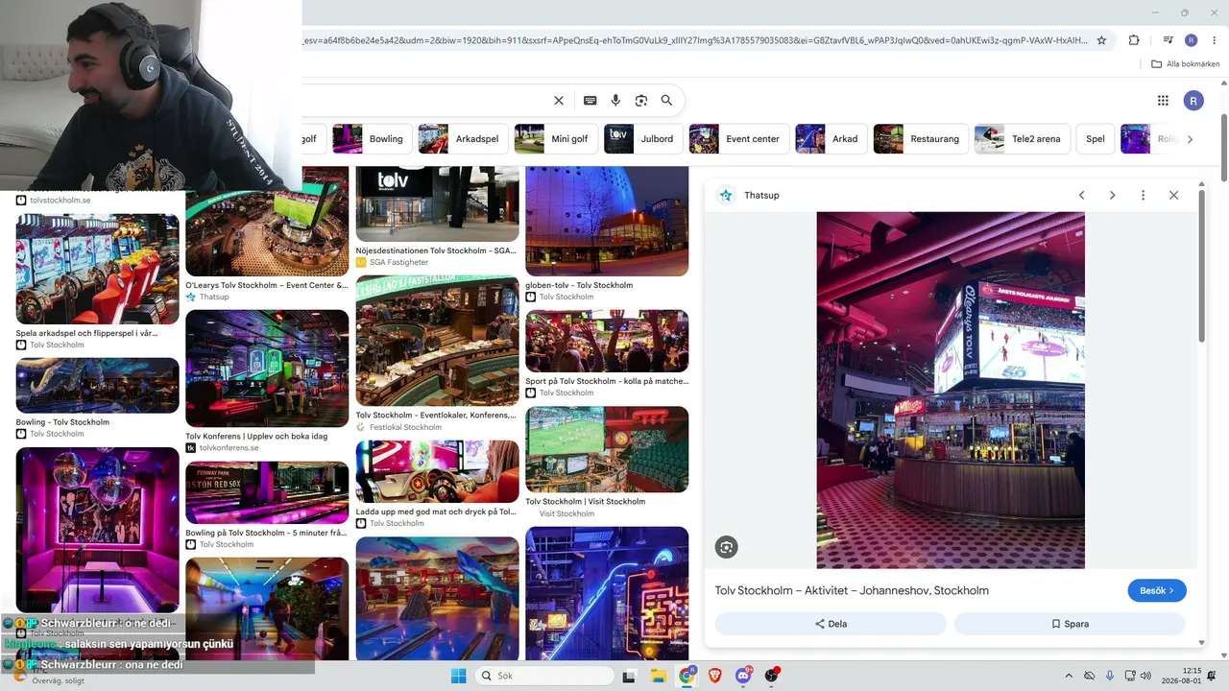Viewport: 1229px width, 691px height.
Task: Open the Tolv Stockholm Eventlokaler restaurant thumbnail
Action: click(437, 341)
